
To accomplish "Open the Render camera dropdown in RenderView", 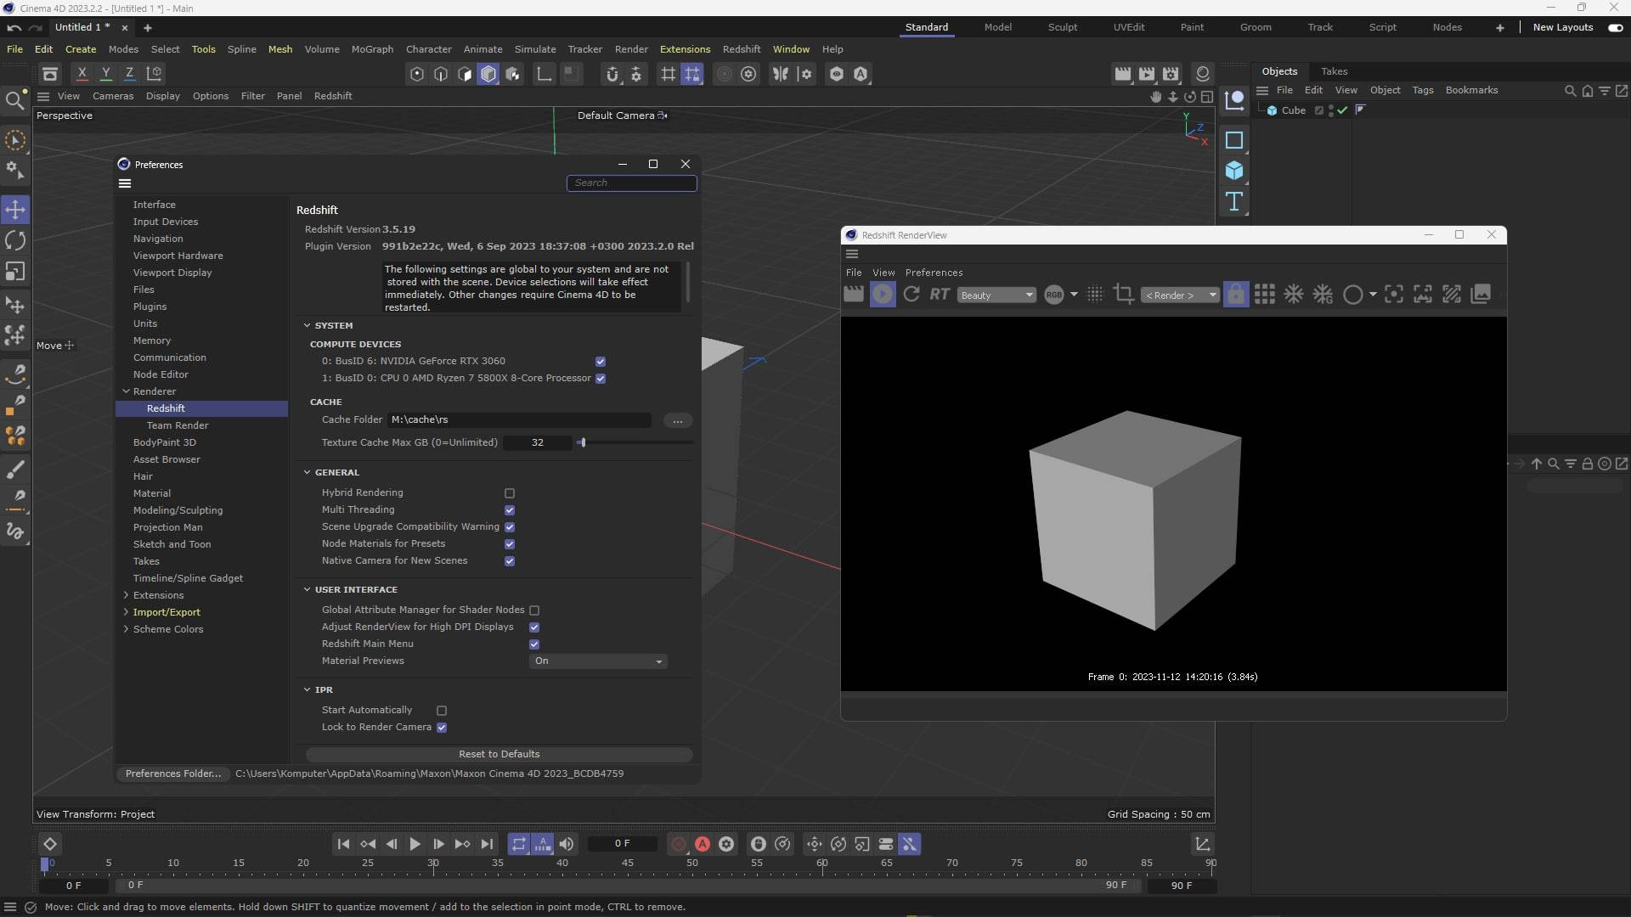I will (1180, 295).
